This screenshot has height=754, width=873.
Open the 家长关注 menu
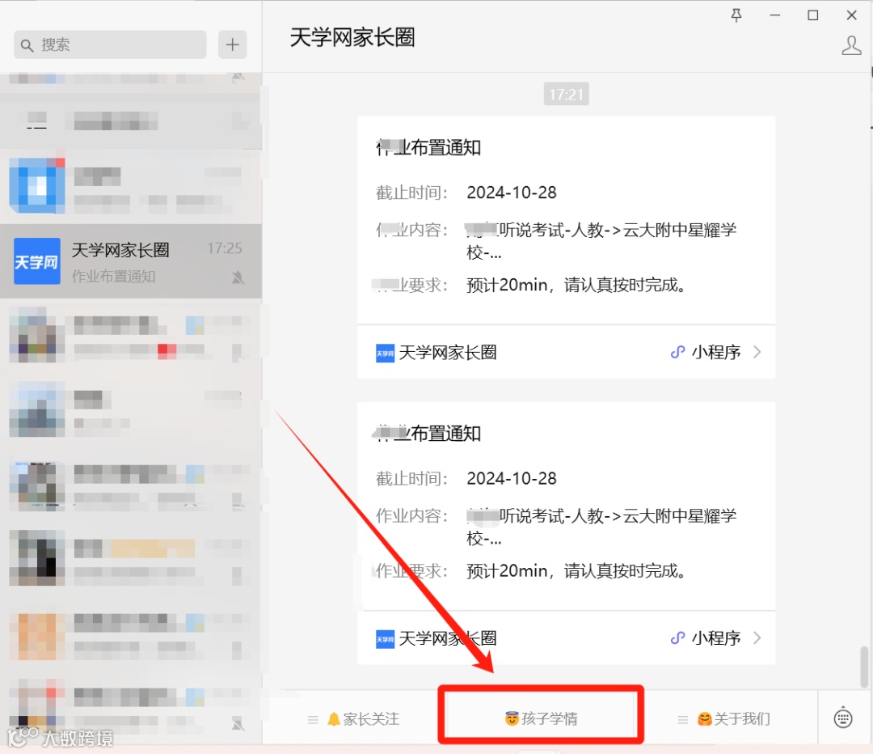pyautogui.click(x=353, y=719)
